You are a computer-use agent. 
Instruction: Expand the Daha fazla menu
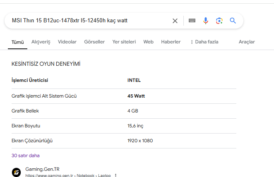click(204, 42)
